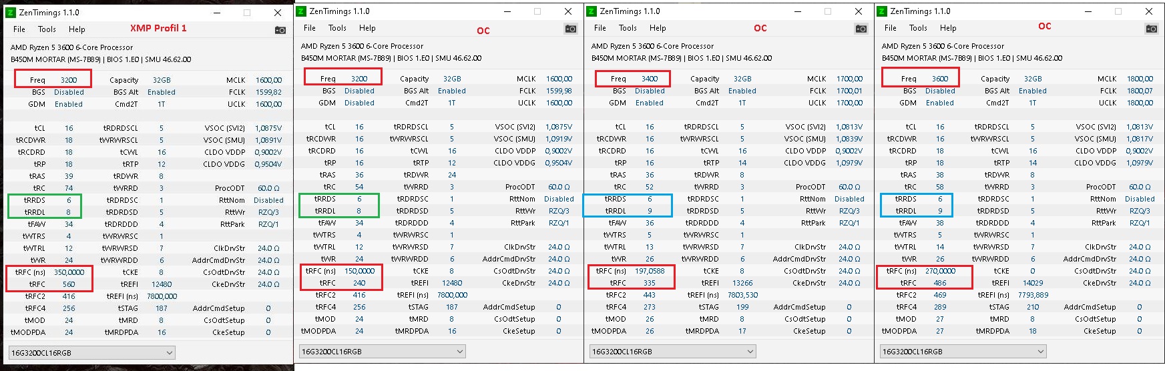
Task: Click tREFI (ns) value 7793,889
Action: (x=1033, y=295)
